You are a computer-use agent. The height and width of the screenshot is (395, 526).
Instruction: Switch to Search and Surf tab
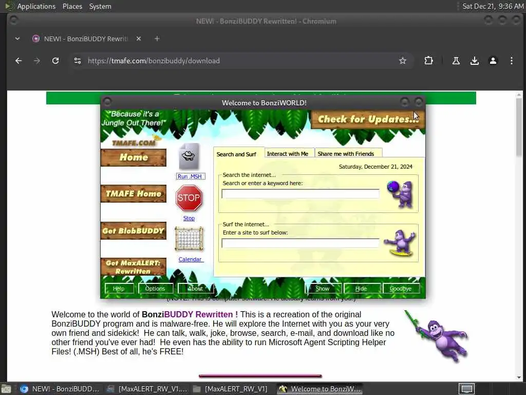point(236,154)
